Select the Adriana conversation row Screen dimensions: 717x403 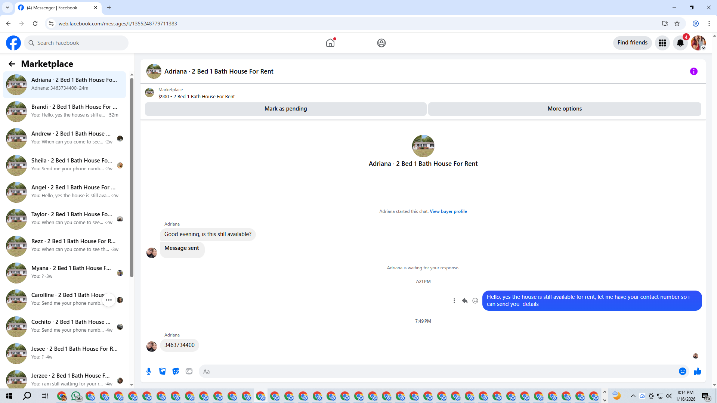(64, 84)
